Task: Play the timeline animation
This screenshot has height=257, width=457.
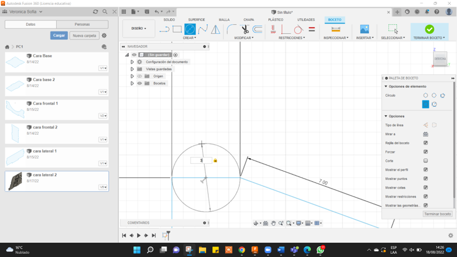Action: pyautogui.click(x=139, y=235)
